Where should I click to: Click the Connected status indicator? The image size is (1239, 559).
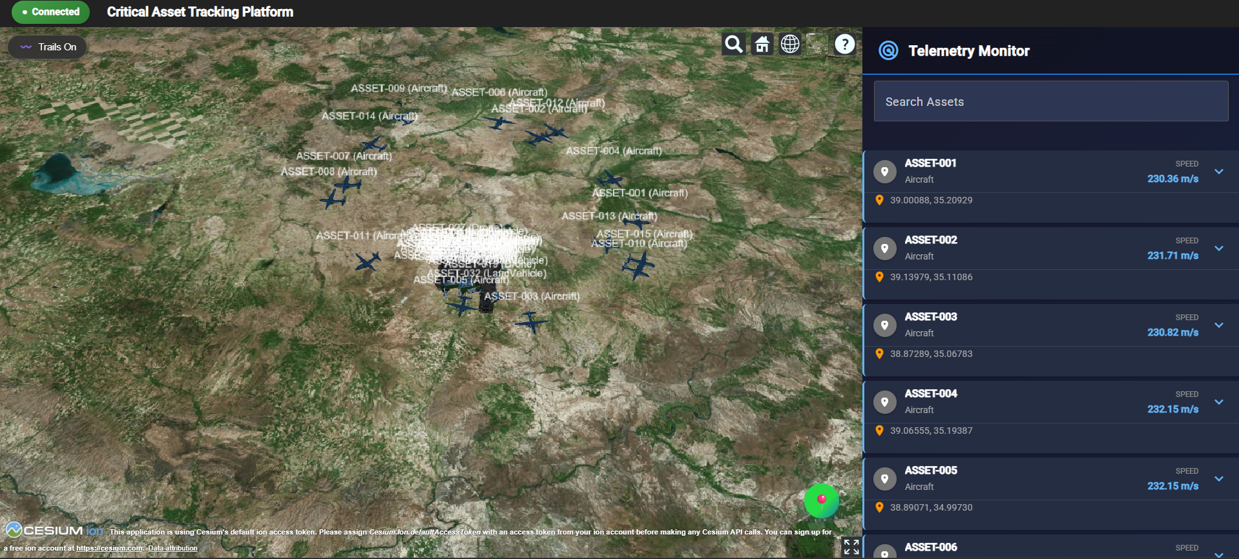point(50,12)
